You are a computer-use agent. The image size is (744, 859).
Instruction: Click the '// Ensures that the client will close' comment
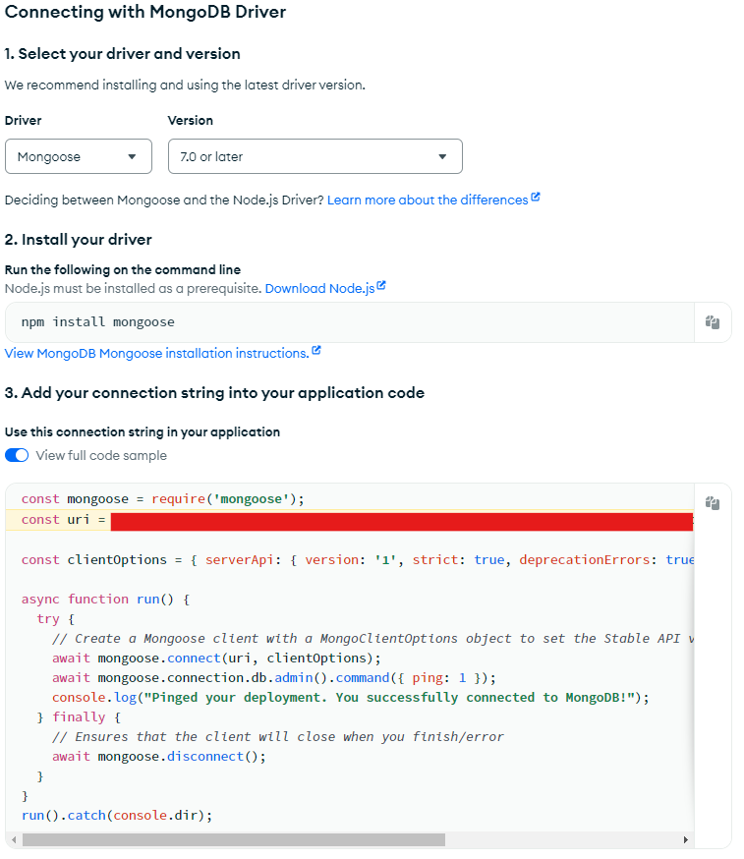pyautogui.click(x=278, y=737)
